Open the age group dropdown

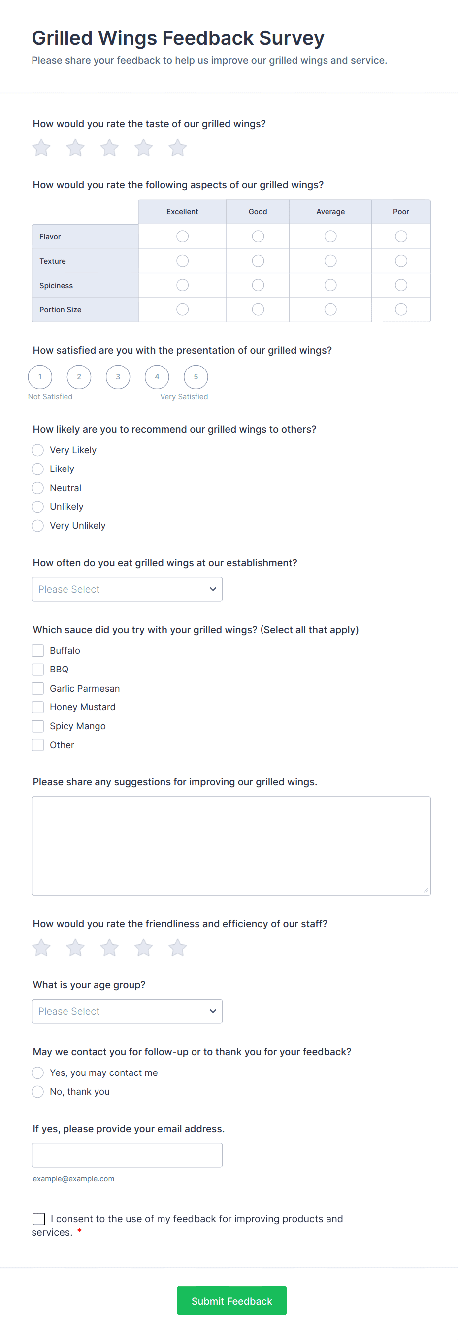(127, 1011)
